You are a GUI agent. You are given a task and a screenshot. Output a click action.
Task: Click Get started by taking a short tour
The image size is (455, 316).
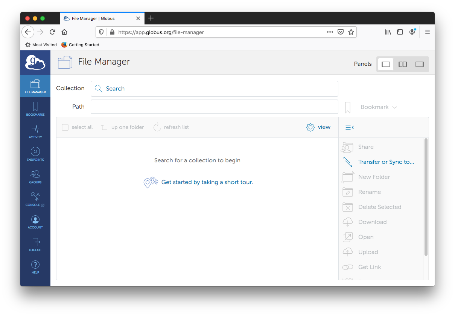(x=207, y=182)
